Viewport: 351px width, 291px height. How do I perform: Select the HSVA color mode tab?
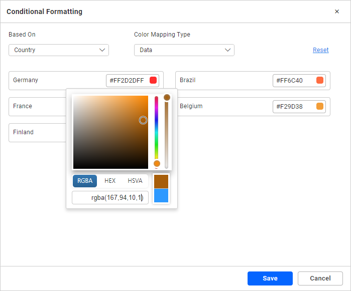[135, 181]
